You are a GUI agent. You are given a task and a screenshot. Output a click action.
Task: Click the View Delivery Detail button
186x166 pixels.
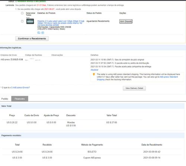pyautogui.click(x=134, y=88)
